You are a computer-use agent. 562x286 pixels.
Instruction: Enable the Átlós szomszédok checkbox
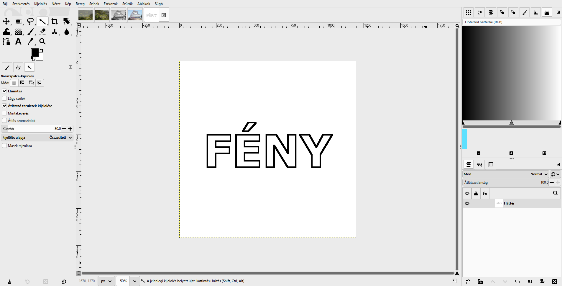[x=4, y=120]
